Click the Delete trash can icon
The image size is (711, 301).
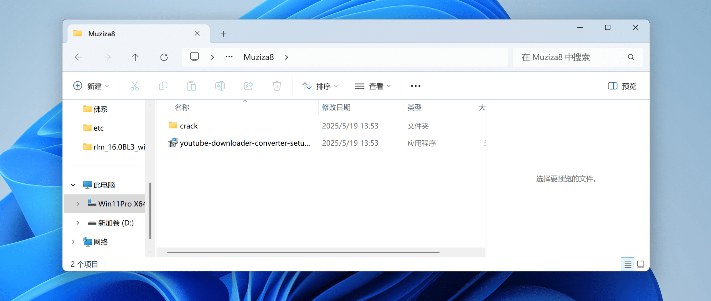coord(277,86)
